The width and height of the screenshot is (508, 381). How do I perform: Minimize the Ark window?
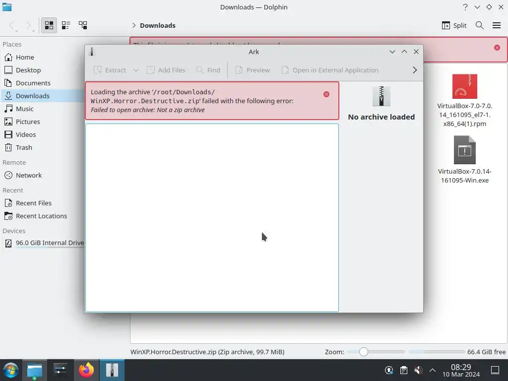click(392, 52)
